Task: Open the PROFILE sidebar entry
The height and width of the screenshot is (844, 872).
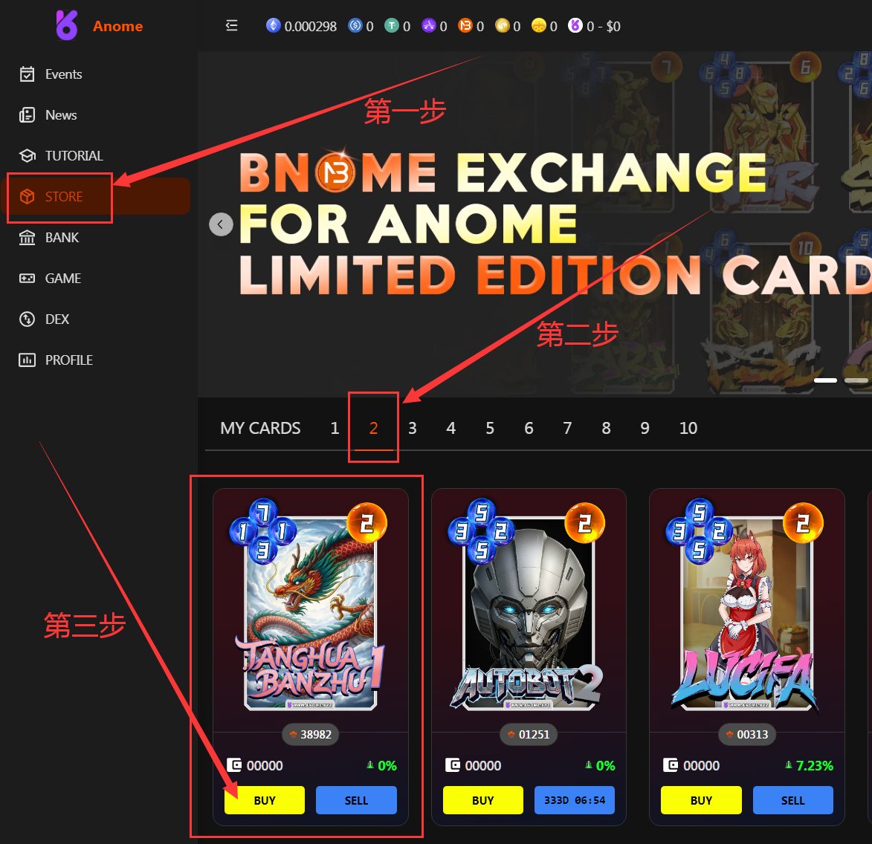Action: click(x=56, y=360)
